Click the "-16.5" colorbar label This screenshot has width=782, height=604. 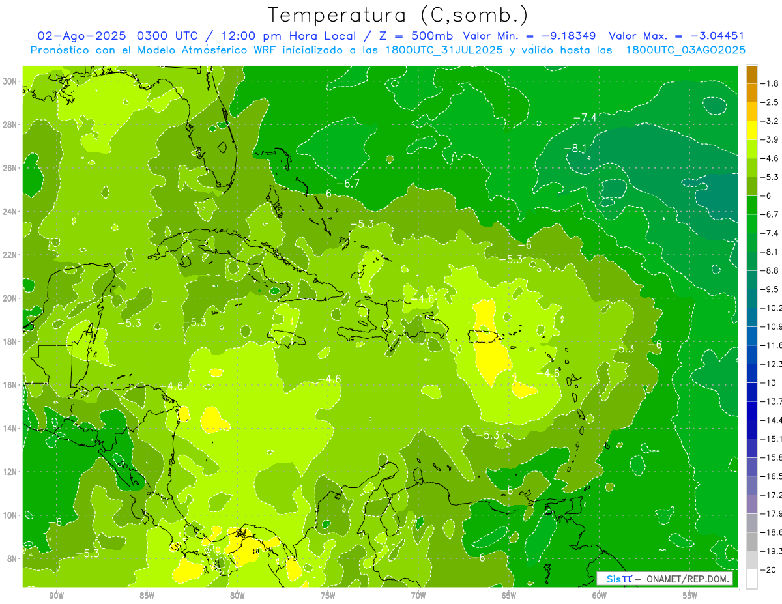tap(771, 476)
